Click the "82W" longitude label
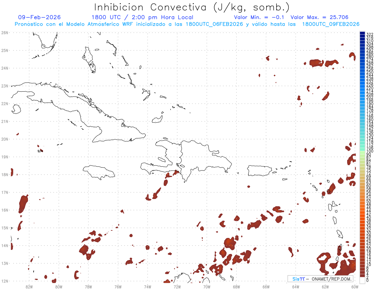Screen dimensions: 377x291 pos(29,287)
